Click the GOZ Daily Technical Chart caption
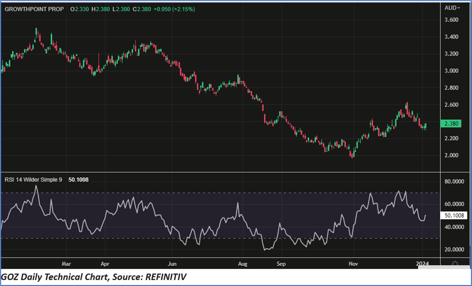Viewport: 472px width, 286px height. 94,277
